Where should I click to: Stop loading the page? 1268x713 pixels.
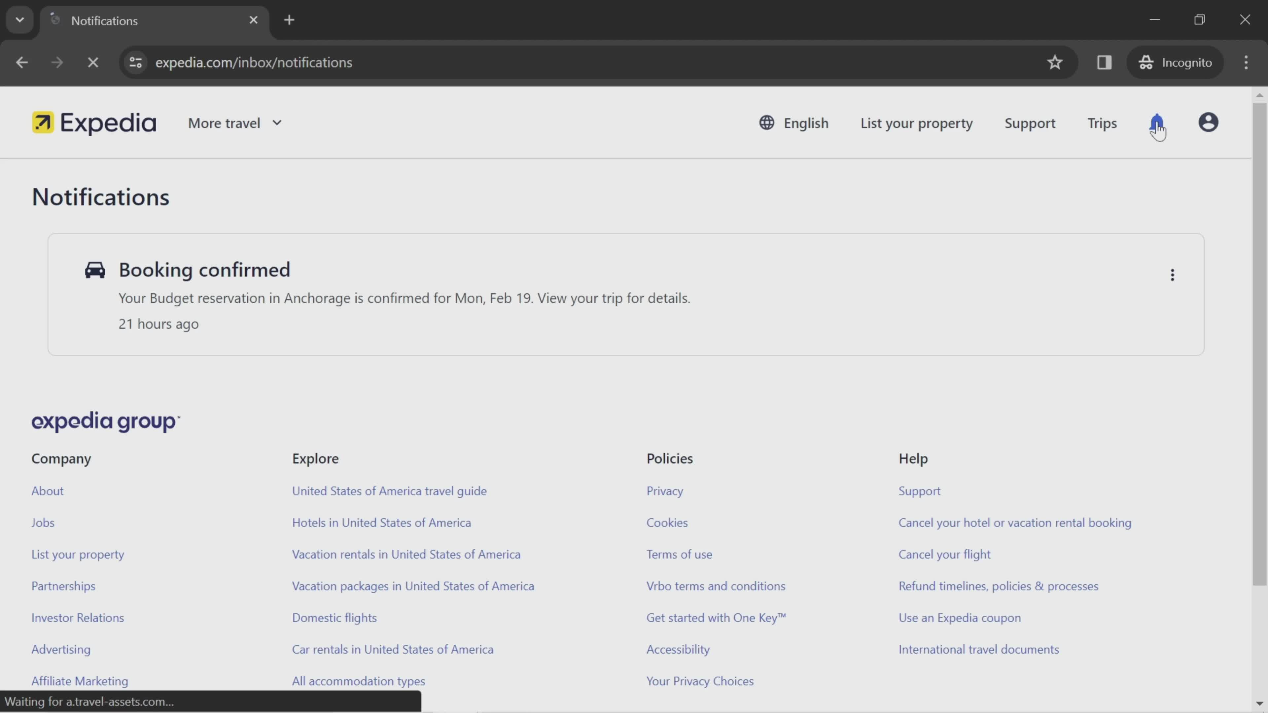(x=93, y=62)
